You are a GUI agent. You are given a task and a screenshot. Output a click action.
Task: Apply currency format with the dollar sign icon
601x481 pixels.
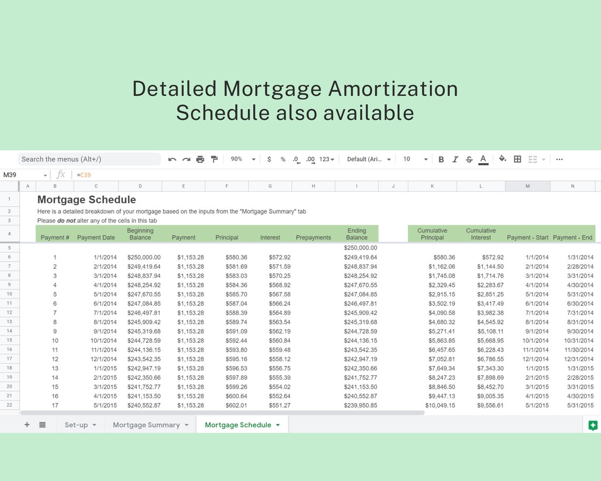point(269,159)
